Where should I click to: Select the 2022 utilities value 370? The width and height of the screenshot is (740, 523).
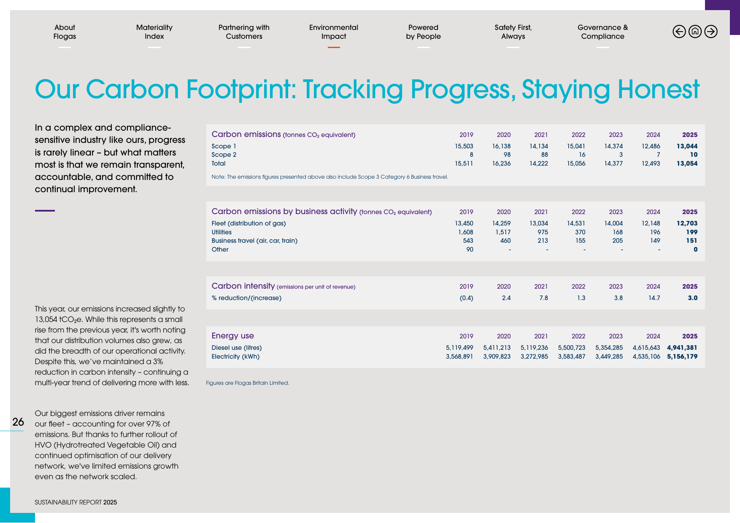coord(580,232)
